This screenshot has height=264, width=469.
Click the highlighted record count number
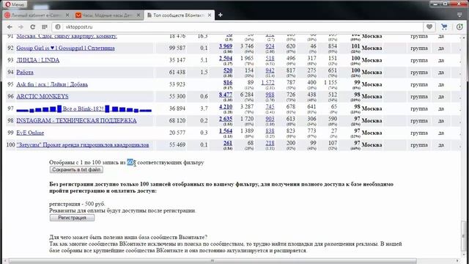coord(131,162)
